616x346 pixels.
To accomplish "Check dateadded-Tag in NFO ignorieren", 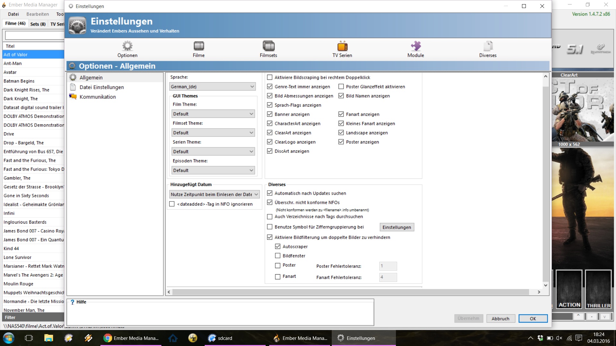I will pyautogui.click(x=172, y=204).
